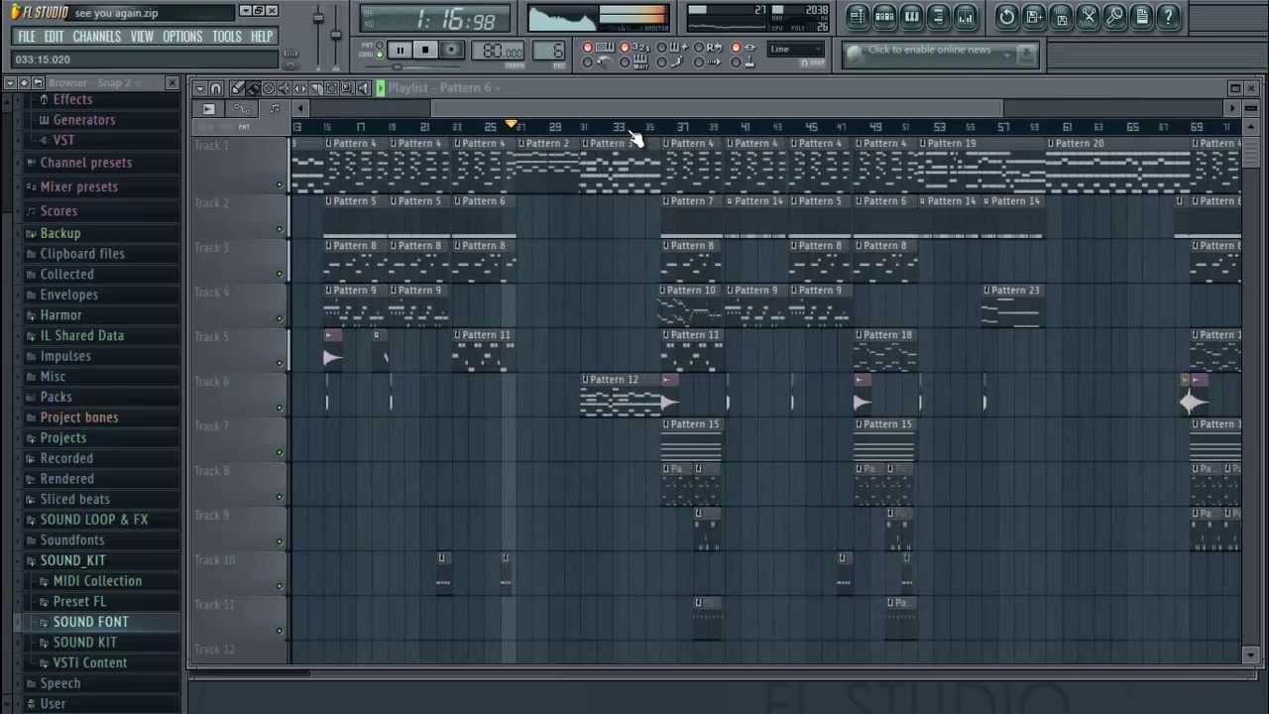Viewport: 1269px width, 714px height.
Task: Show the Mixer shortcut icon
Action: 965,16
